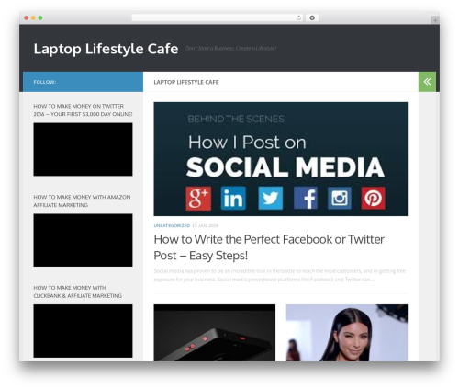Click the Kim Kardashian post thumbnail
The height and width of the screenshot is (389, 459).
click(347, 333)
